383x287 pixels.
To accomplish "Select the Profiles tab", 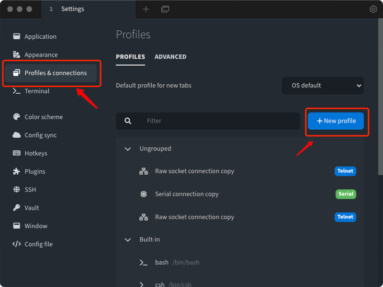I will [x=130, y=56].
